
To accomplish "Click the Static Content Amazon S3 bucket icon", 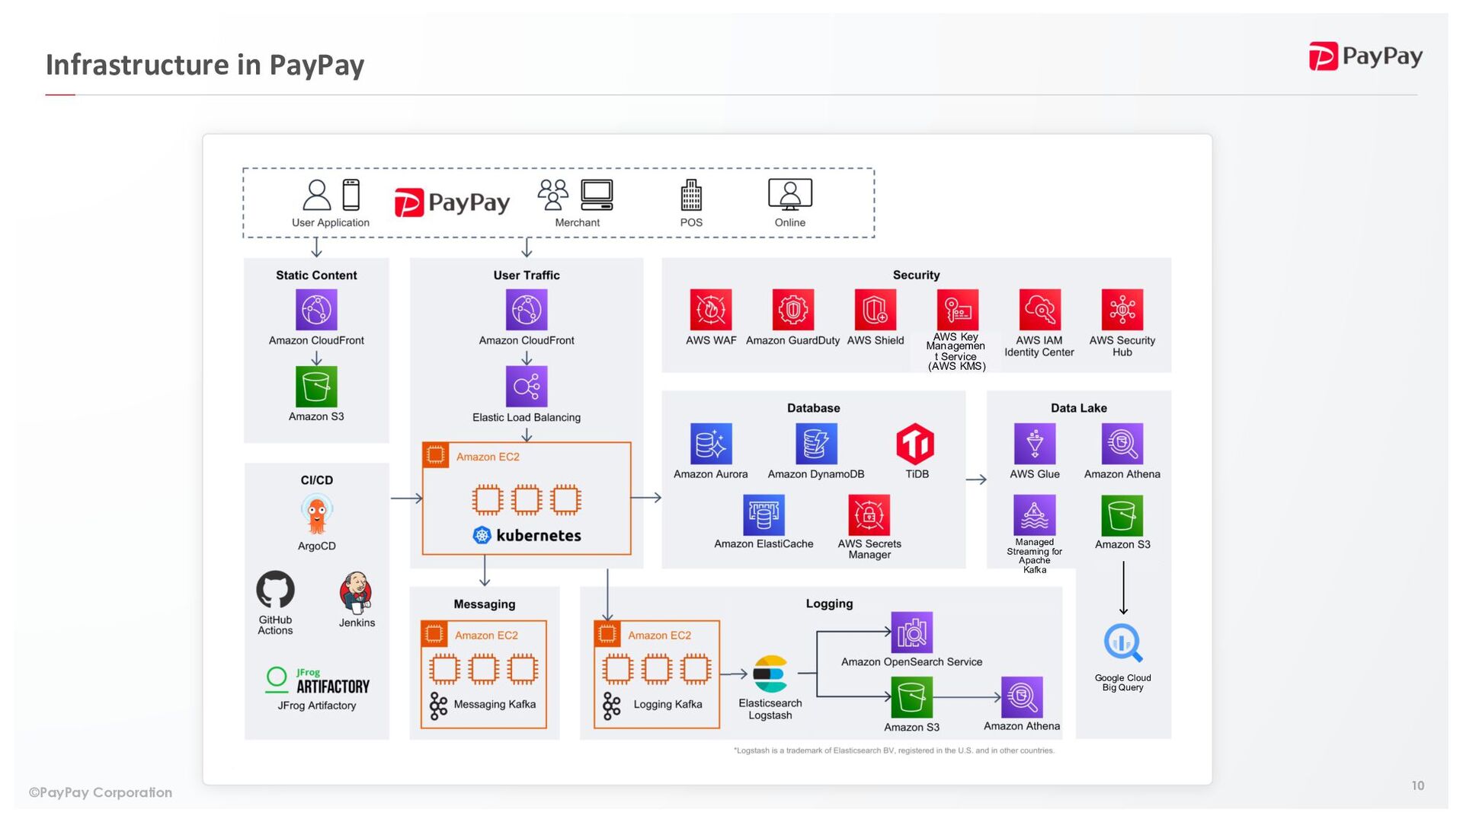I will click(316, 387).
